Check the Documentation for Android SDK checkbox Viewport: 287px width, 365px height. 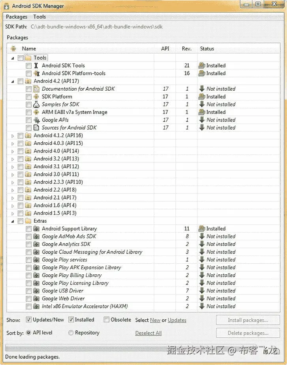point(29,89)
